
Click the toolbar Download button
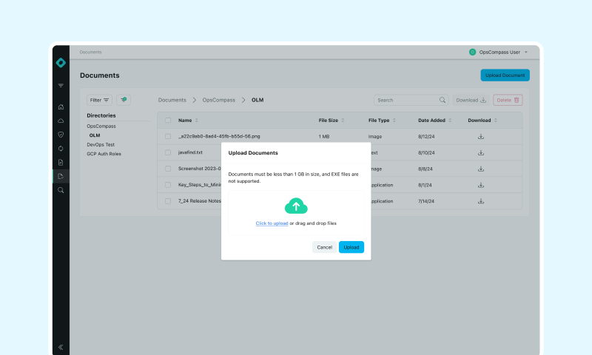point(471,100)
